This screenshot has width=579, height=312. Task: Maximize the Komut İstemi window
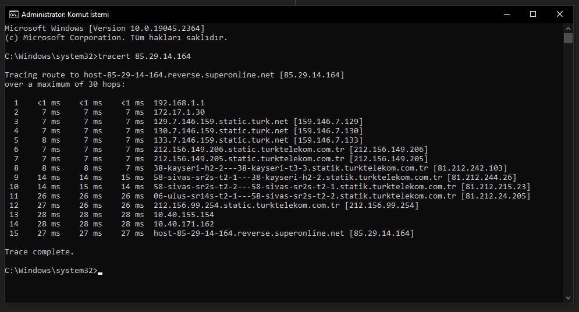coord(533,15)
